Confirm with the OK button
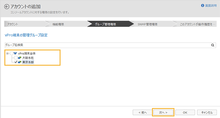The width and height of the screenshot is (220, 118). (x=185, y=112)
